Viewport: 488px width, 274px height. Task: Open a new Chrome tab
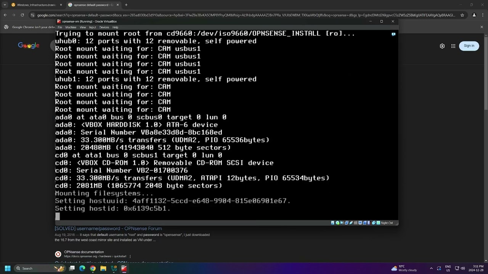126,5
